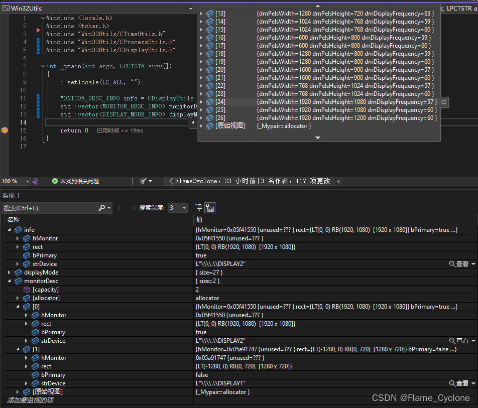This screenshot has width=478, height=408.
Task: Click the displayMode variable cube icon
Action: point(18,273)
